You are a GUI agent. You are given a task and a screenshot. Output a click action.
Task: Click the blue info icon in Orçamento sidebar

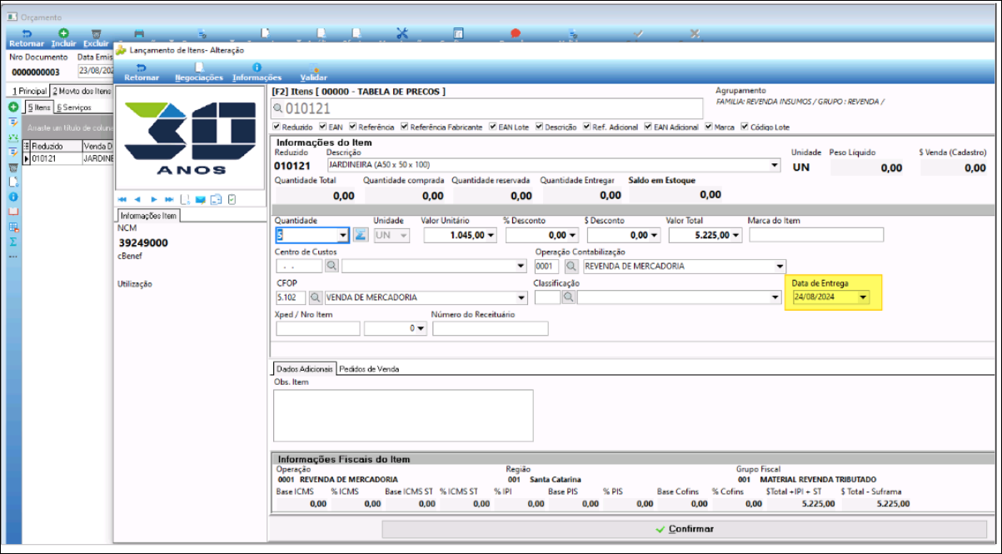coord(13,197)
